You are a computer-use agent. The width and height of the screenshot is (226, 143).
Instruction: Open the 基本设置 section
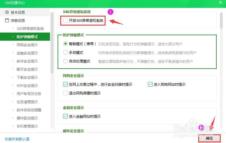[25, 12]
